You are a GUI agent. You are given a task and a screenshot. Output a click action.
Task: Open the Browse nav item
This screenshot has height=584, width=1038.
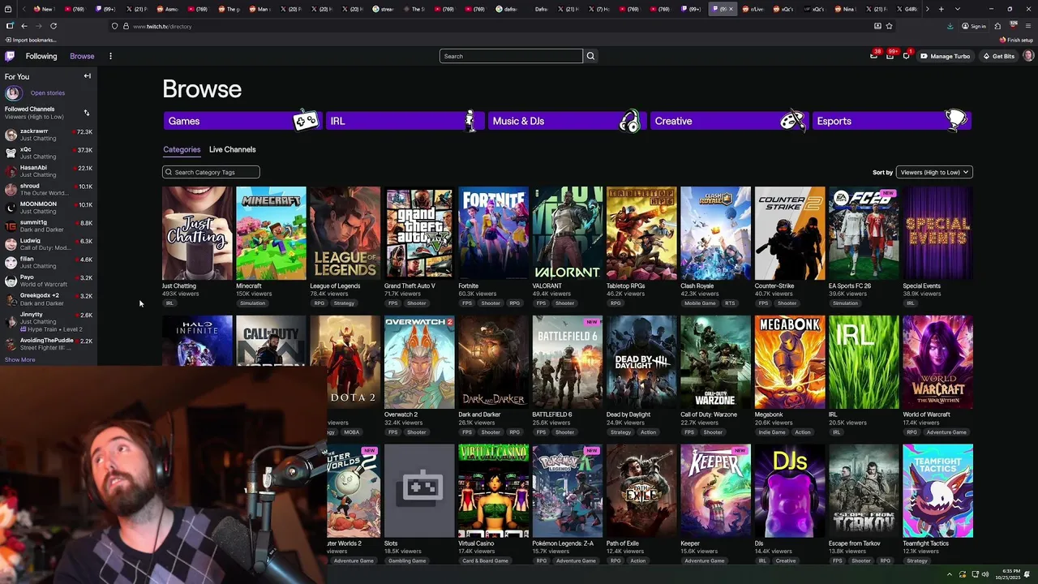[x=82, y=56]
